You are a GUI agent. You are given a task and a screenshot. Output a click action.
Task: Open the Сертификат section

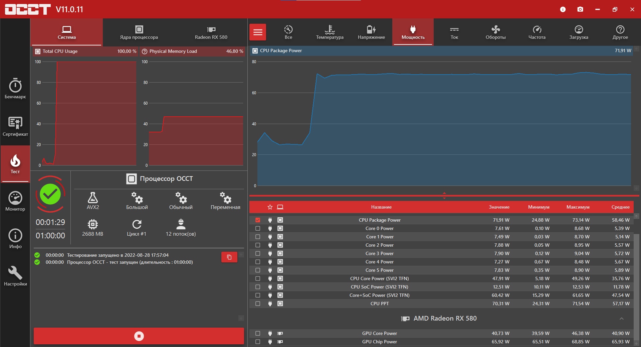coord(15,126)
